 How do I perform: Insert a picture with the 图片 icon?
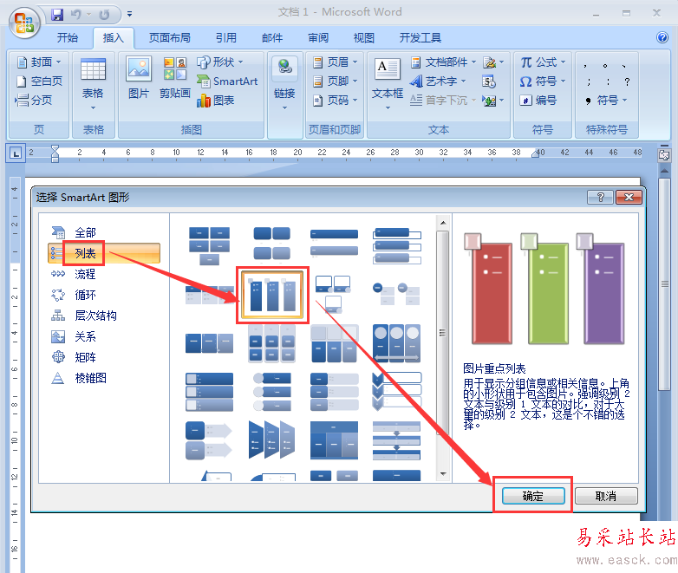point(139,78)
